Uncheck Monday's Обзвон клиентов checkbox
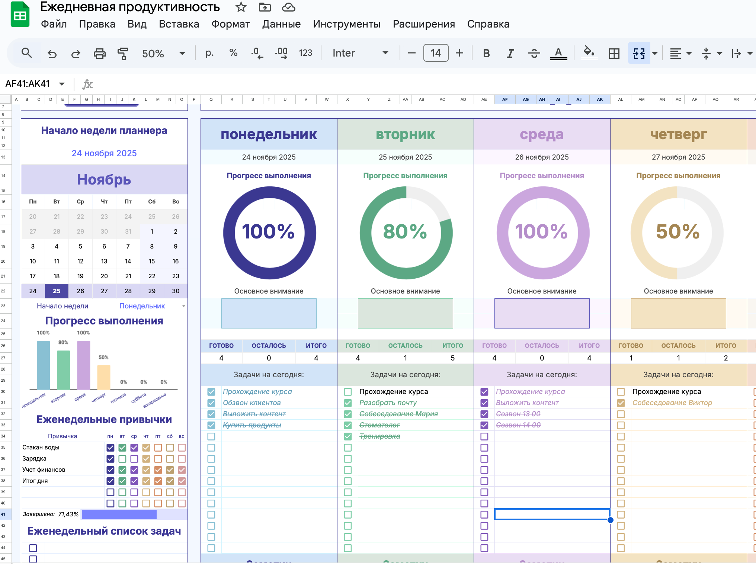The width and height of the screenshot is (756, 564). [x=211, y=403]
